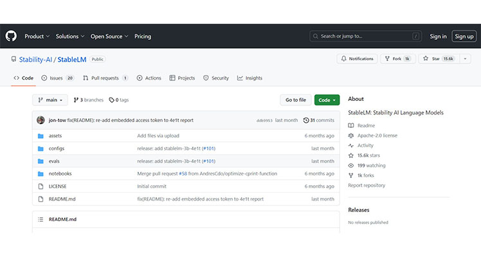Viewport: 481px width, 257px height.
Task: Open README.md in the file list
Action: [x=62, y=199]
